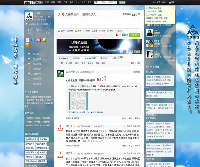
Task: Click 我的首页 in top right bar
Action: (156, 2)
